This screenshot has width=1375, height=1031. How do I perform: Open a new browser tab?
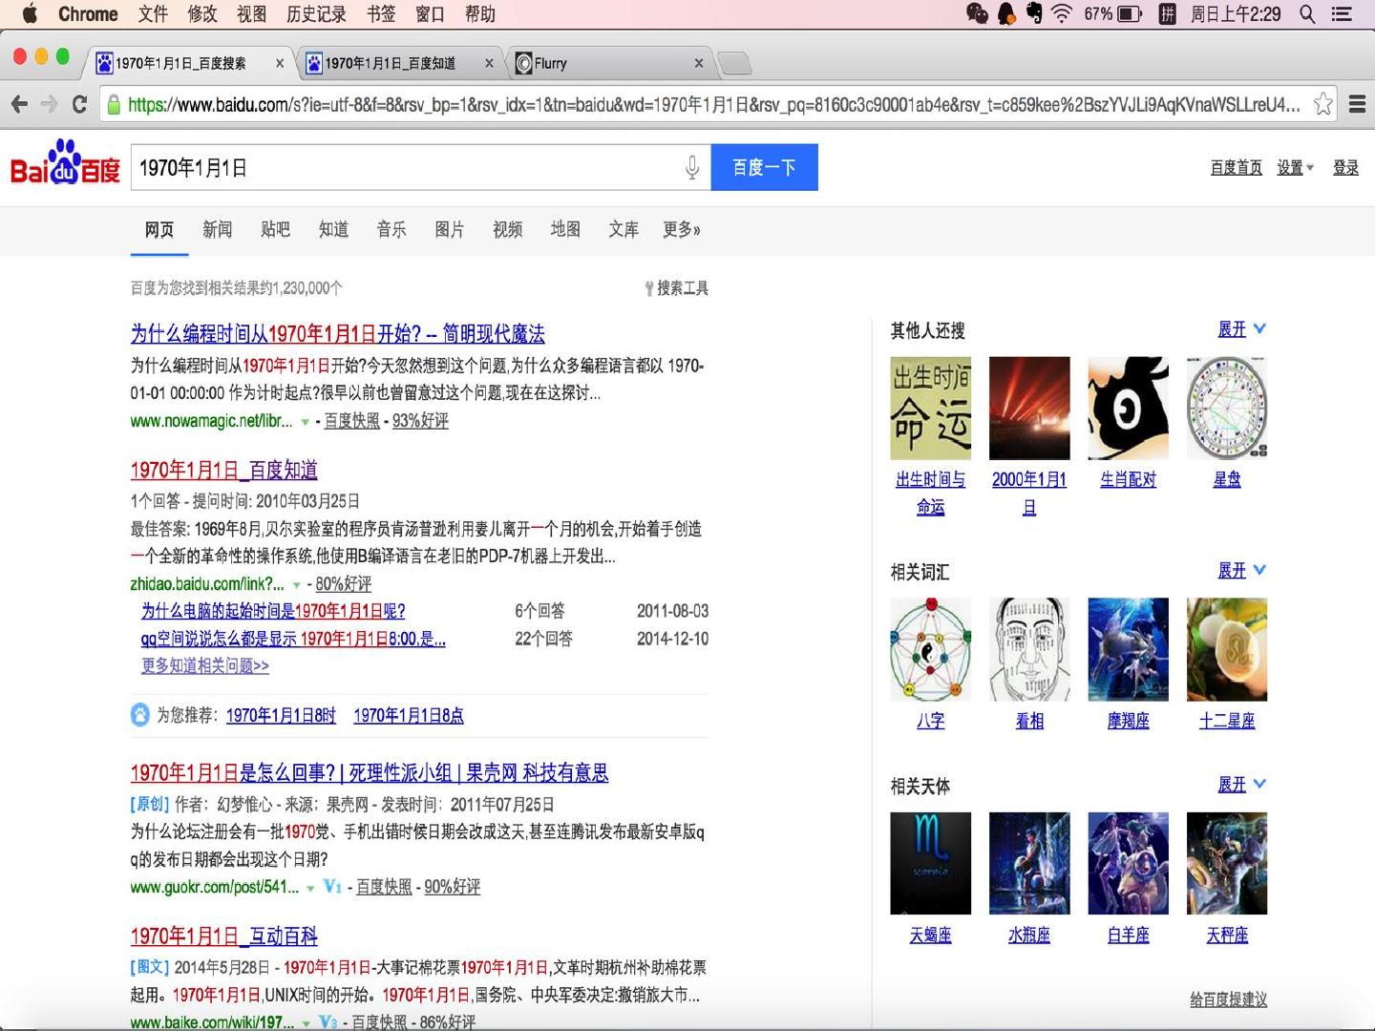pos(733,63)
